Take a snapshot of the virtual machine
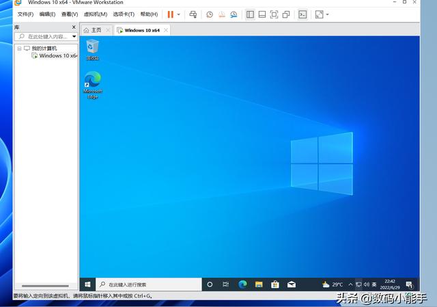 click(210, 14)
